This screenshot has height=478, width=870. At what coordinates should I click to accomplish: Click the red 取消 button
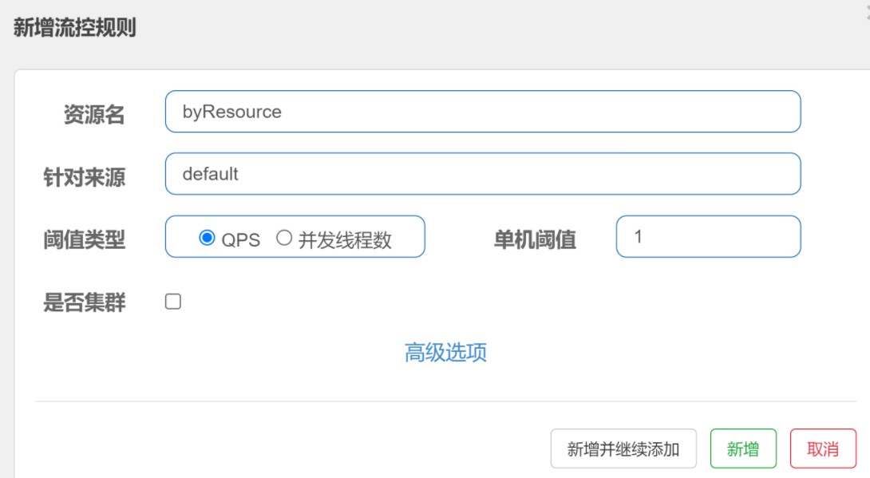coord(823,448)
